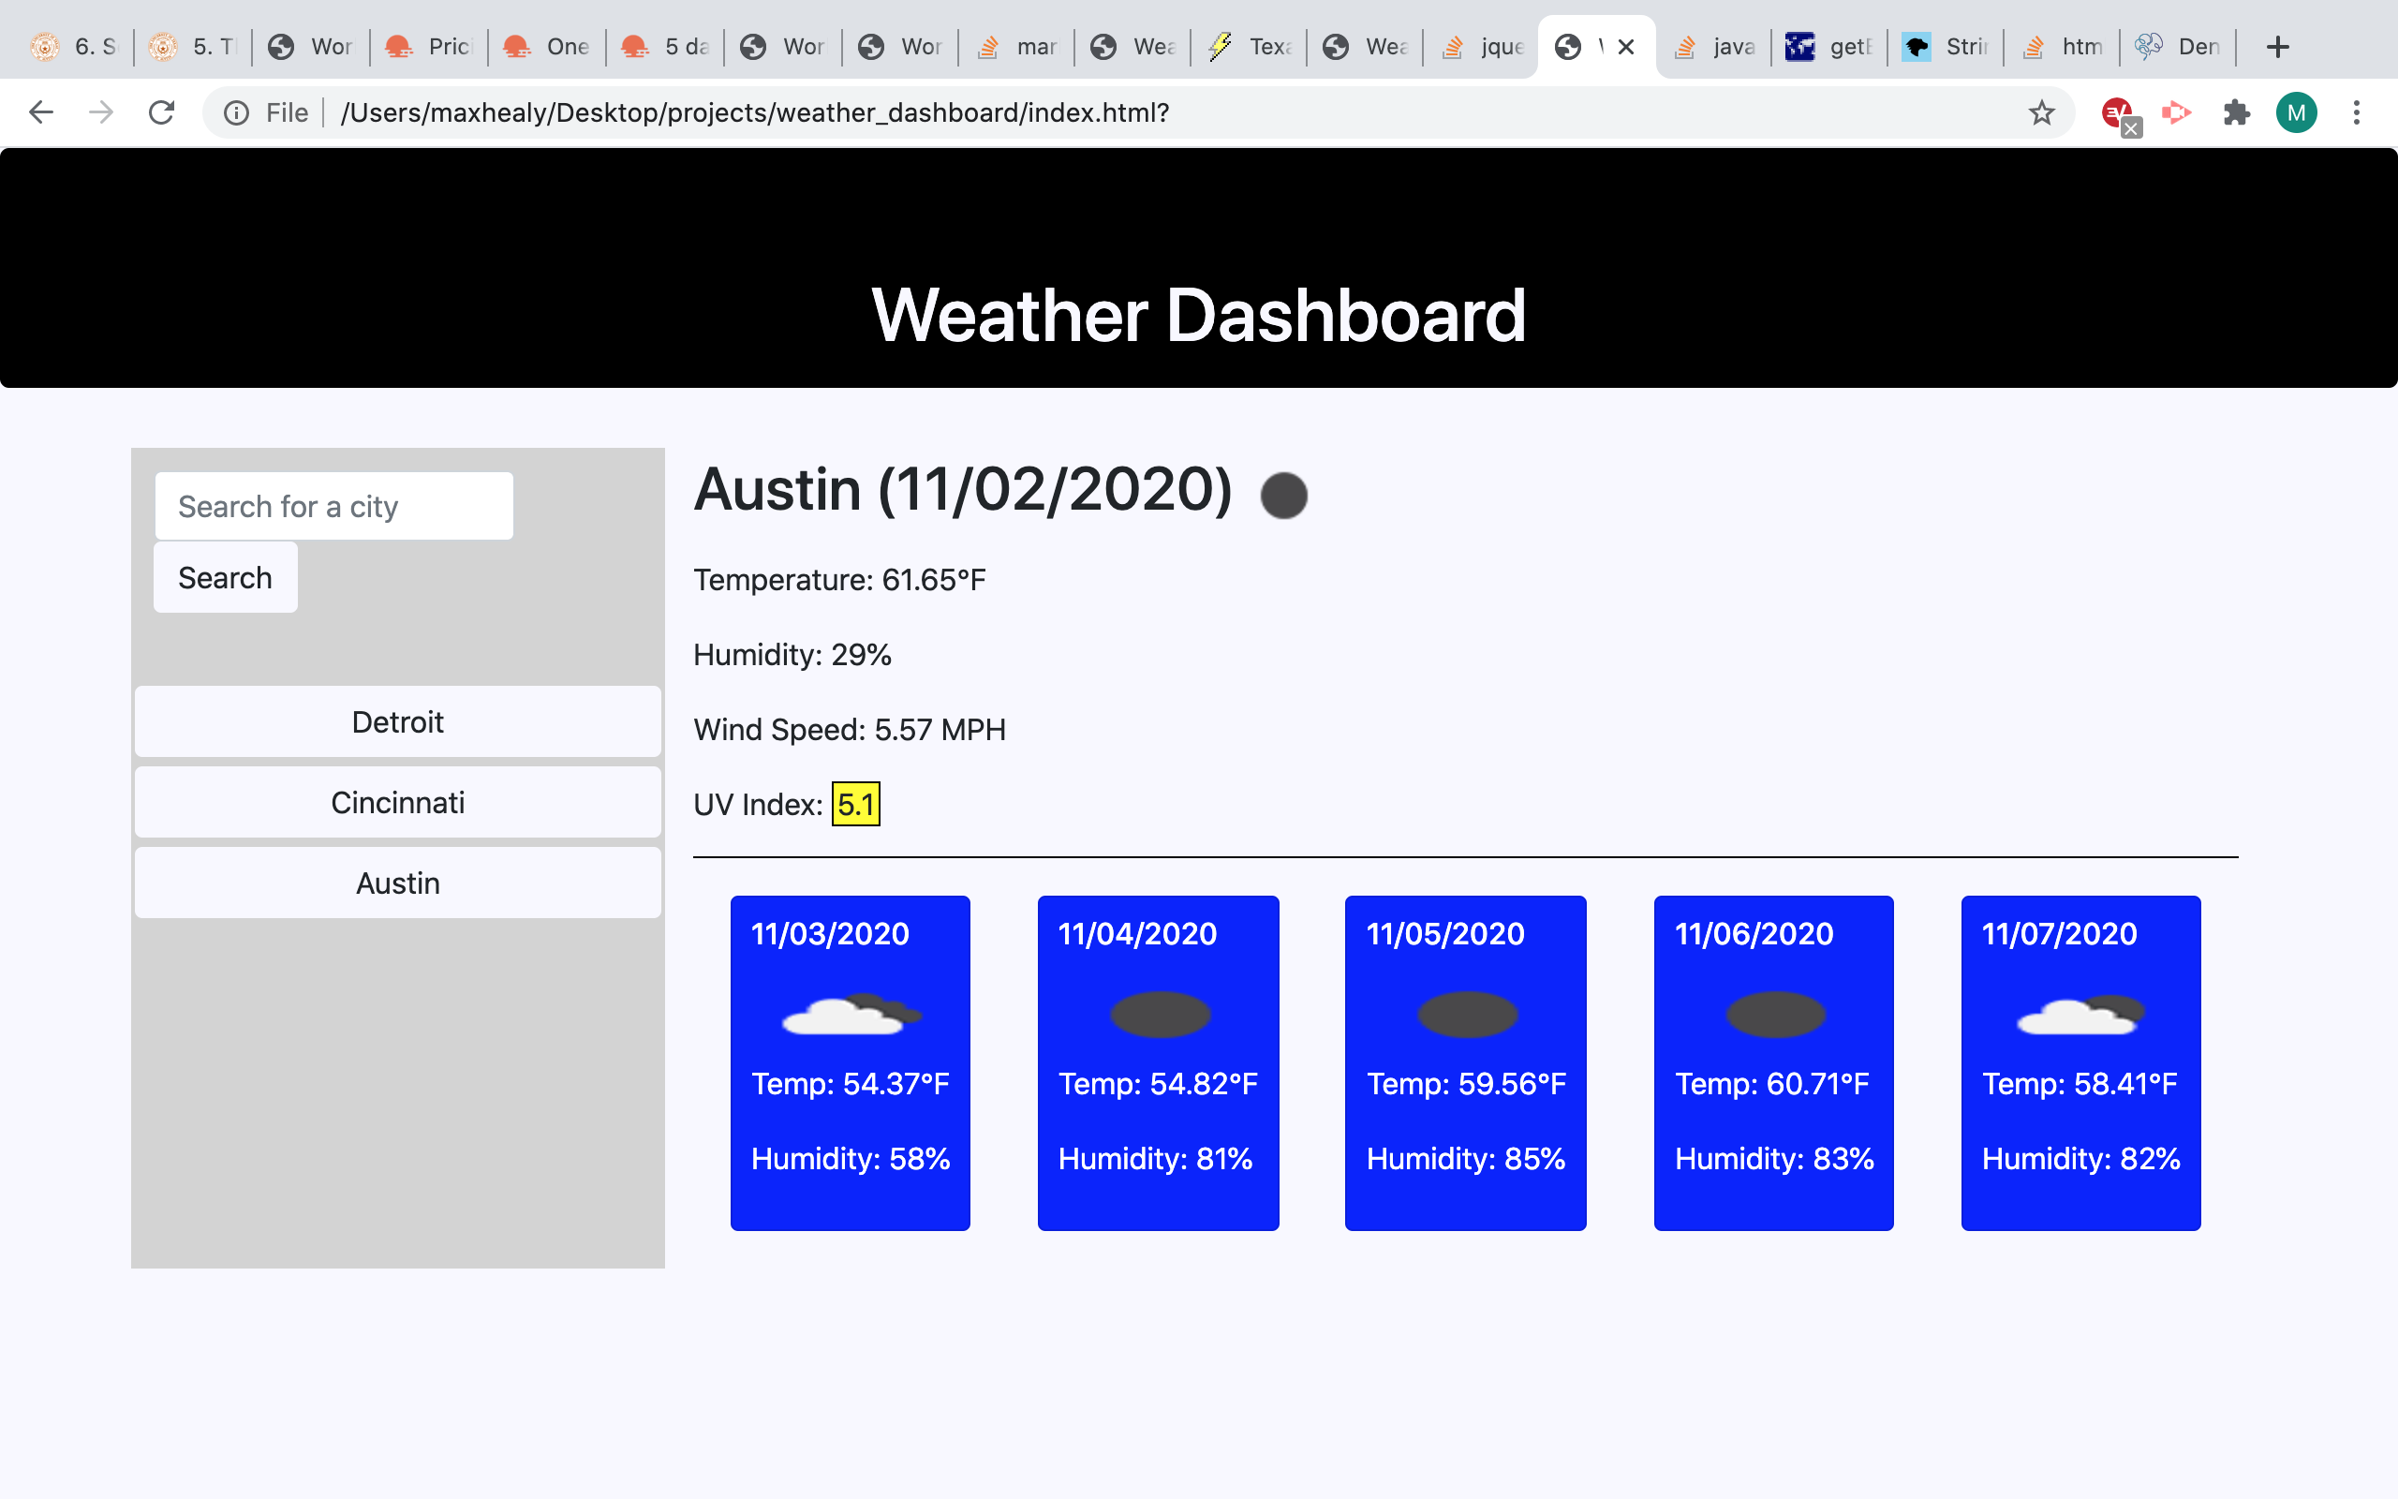
Task: Open the Chrome three-dot menu
Action: tap(2357, 112)
